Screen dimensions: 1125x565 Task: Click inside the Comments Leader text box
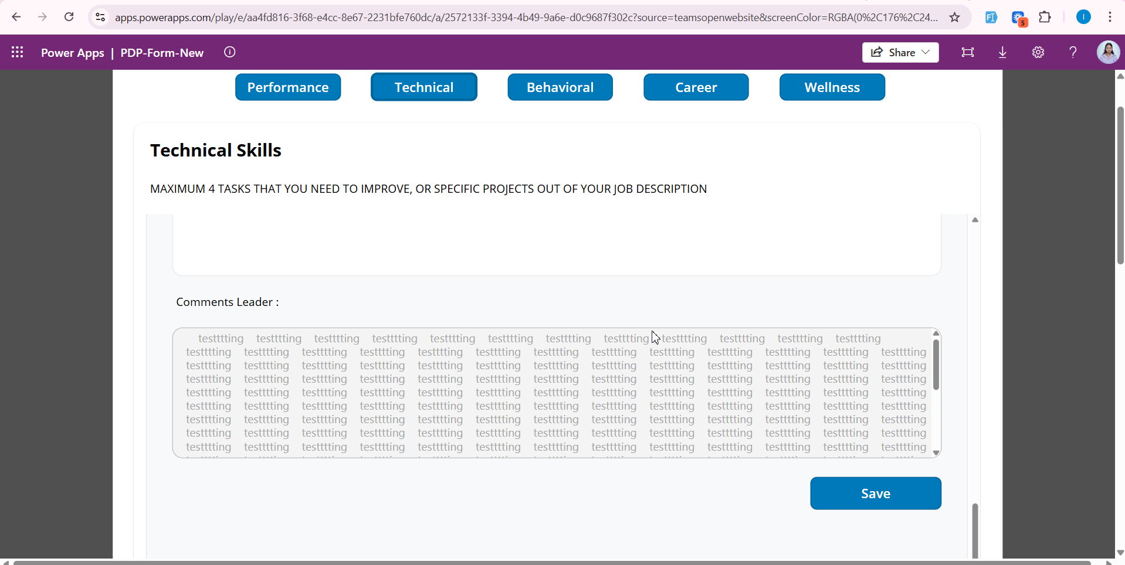coord(551,393)
